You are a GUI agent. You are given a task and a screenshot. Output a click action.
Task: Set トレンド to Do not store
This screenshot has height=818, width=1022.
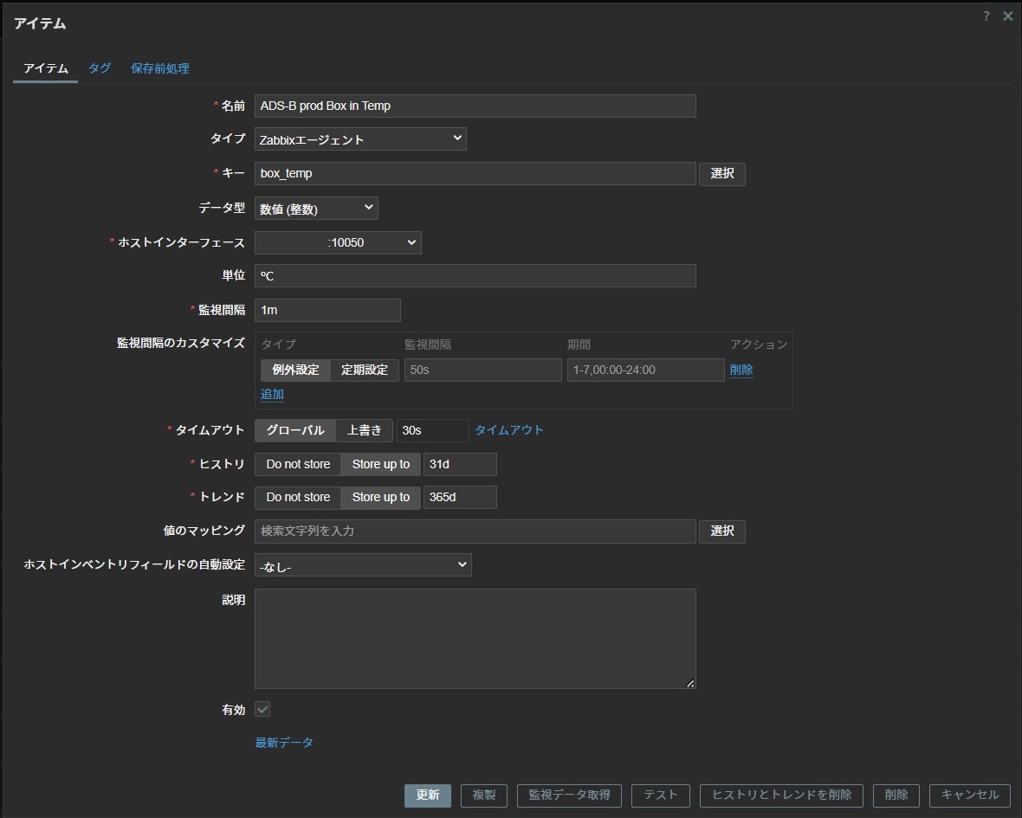tap(298, 497)
